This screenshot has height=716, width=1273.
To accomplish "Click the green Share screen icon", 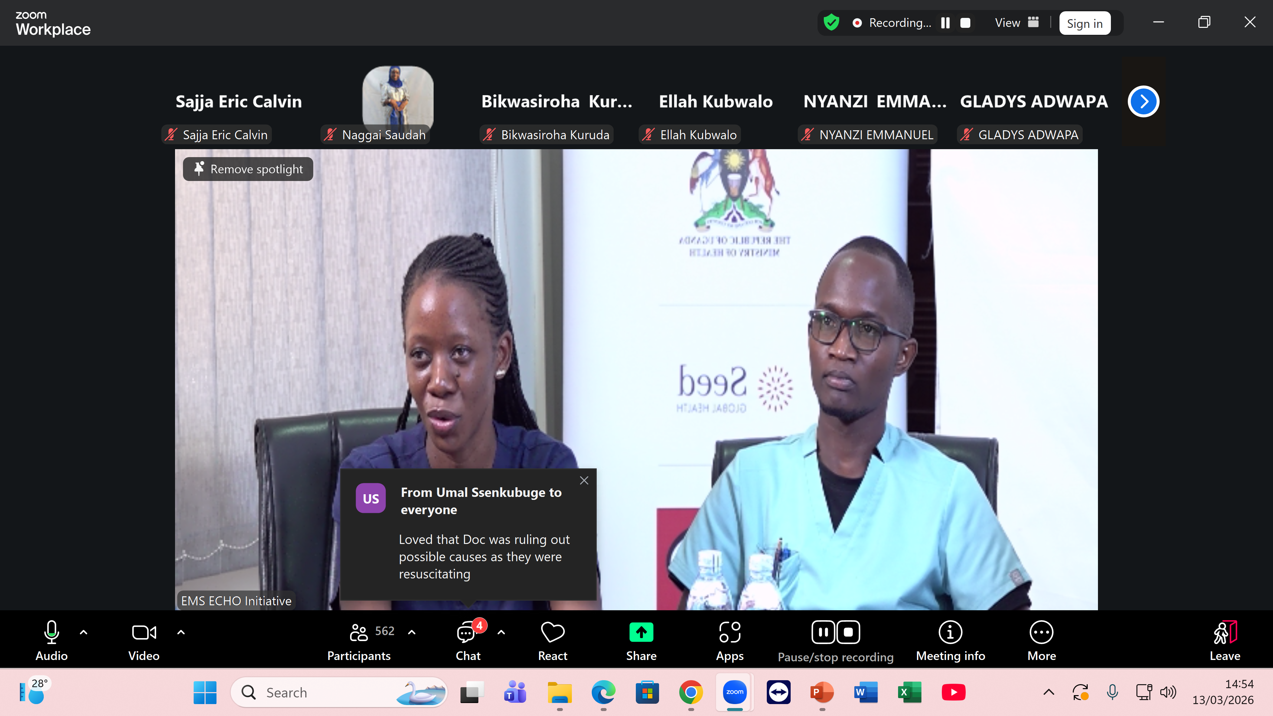I will (641, 632).
